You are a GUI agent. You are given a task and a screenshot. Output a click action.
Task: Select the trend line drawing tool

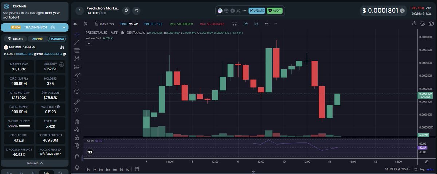point(77,43)
